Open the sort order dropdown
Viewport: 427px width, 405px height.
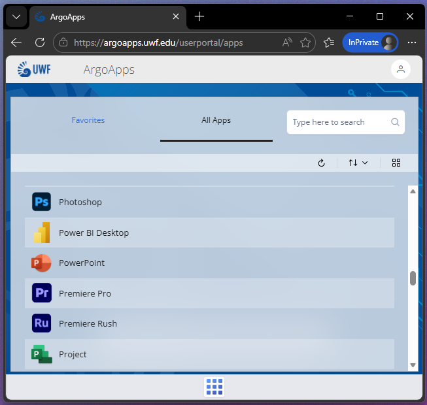pos(358,163)
